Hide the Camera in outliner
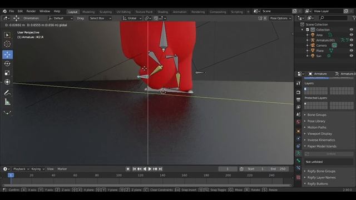 coord(351,46)
